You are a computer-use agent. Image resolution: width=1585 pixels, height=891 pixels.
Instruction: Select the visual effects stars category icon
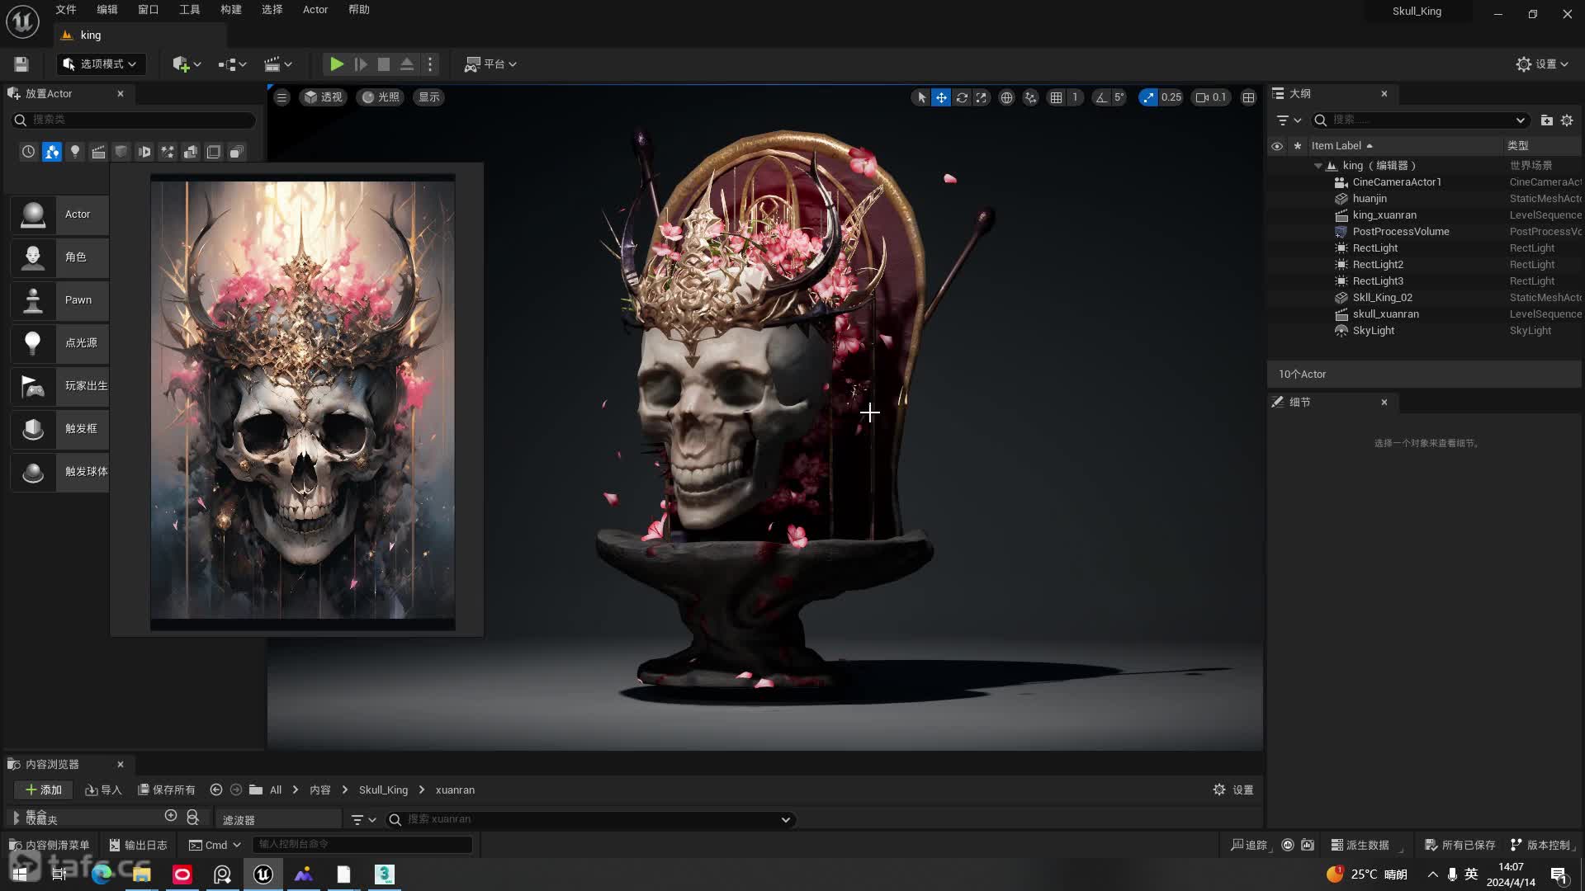pyautogui.click(x=168, y=152)
